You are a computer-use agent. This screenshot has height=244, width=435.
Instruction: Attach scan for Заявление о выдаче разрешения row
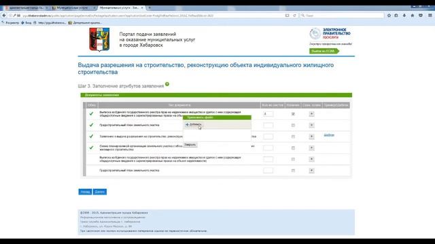pyautogui.click(x=311, y=136)
